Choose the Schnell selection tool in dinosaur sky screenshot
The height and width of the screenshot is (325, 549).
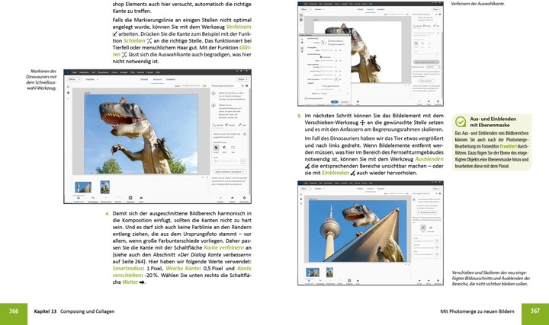[x=218, y=125]
